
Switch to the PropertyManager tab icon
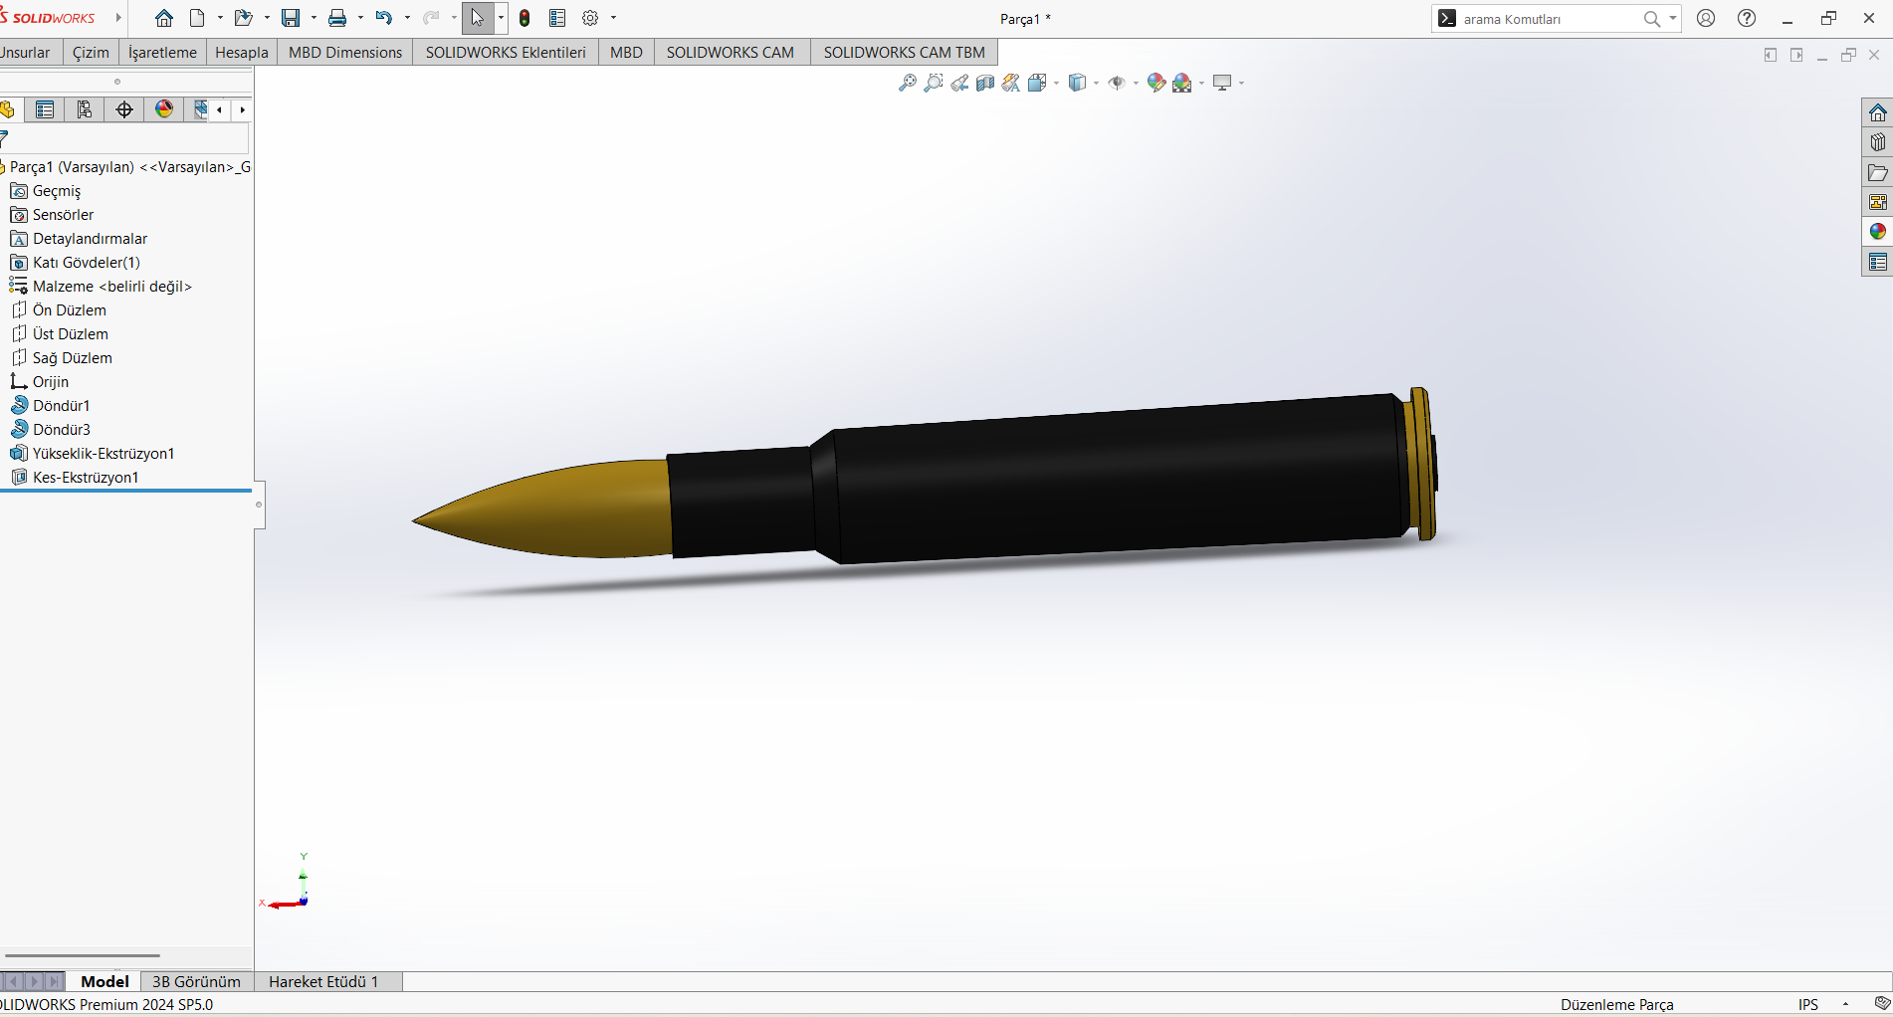coord(45,109)
